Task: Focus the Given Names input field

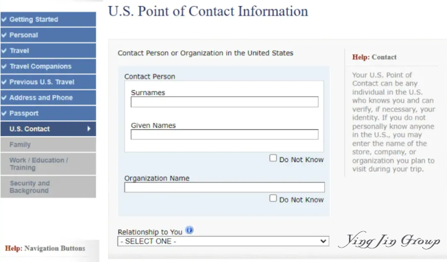Action: [225, 135]
